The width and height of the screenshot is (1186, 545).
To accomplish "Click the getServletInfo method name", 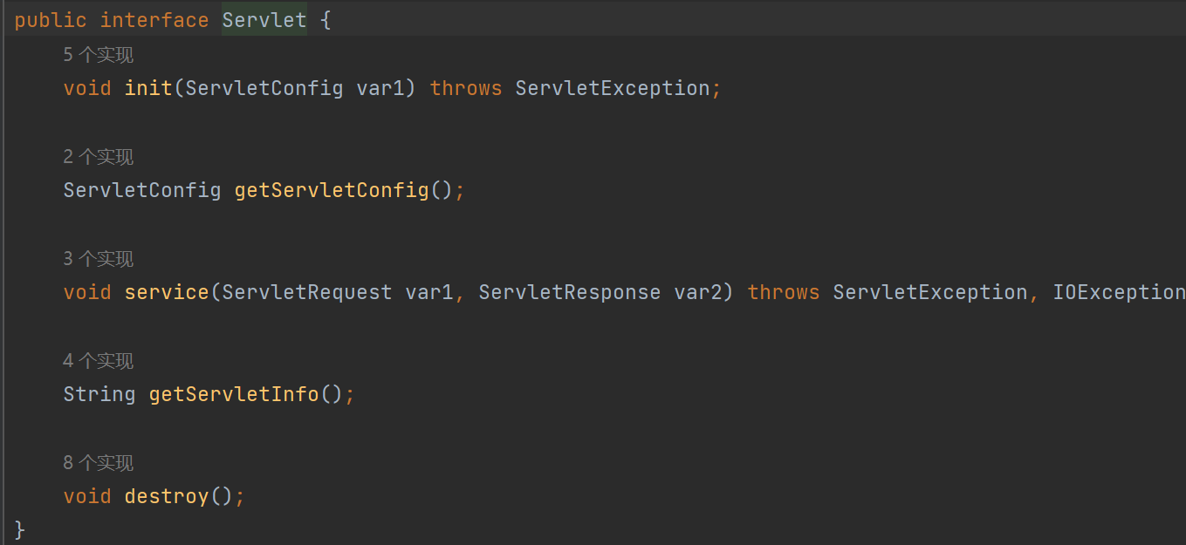I will point(234,394).
